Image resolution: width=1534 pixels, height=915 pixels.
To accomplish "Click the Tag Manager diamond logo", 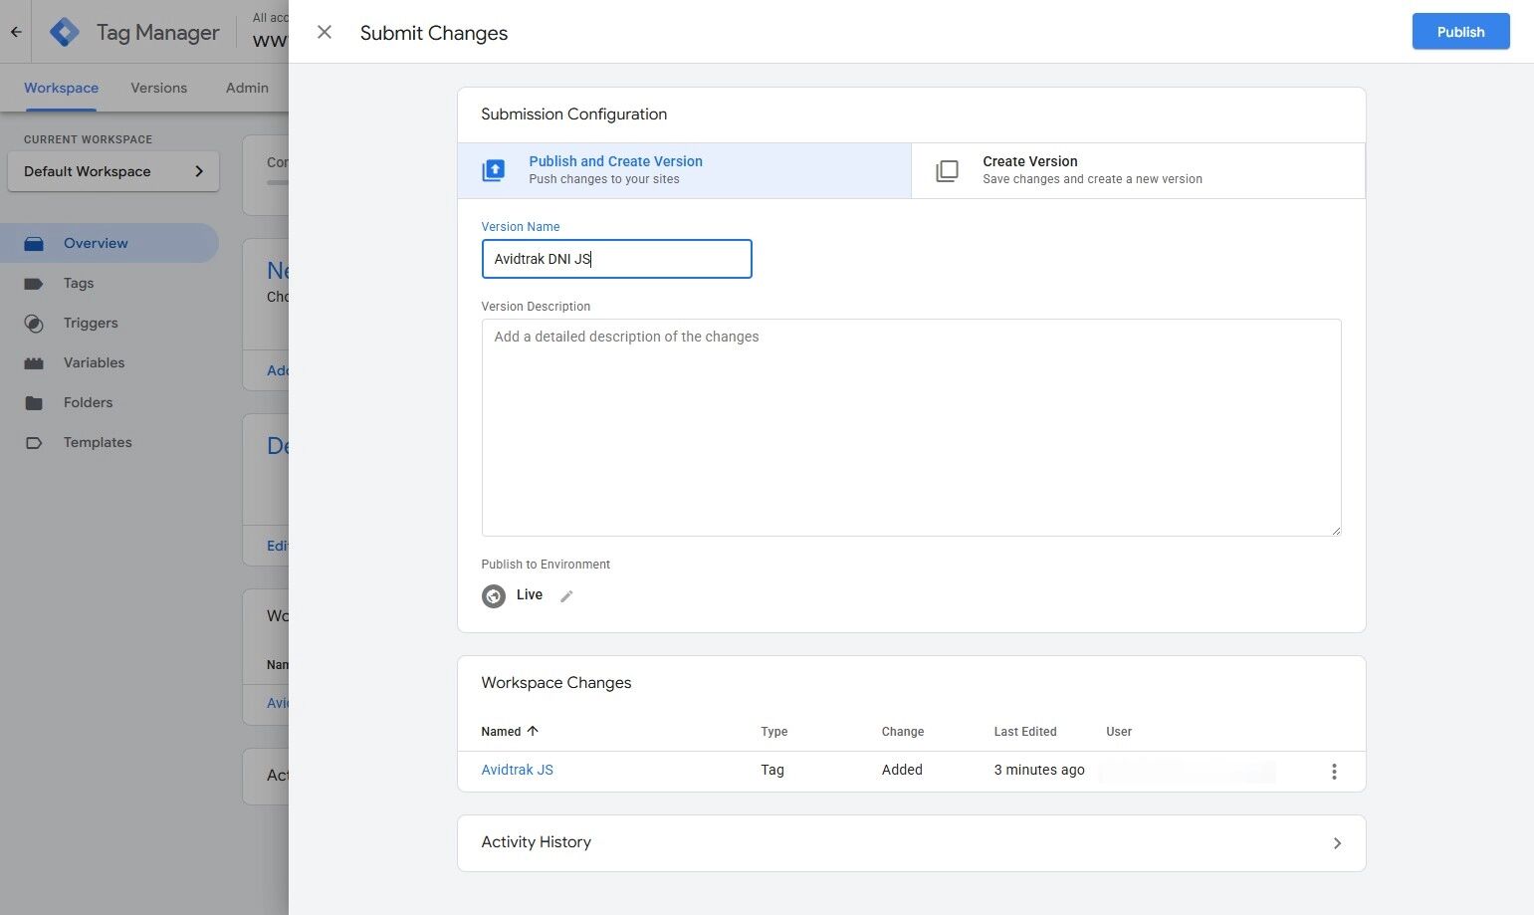I will coord(65,32).
